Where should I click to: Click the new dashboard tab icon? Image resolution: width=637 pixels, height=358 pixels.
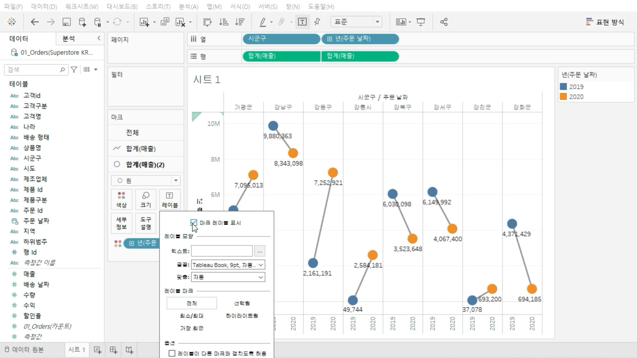113,350
